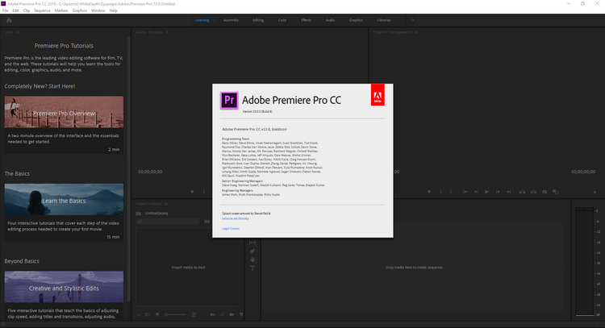605x328 pixels.
Task: Switch Project panel to Icon view
Action: coord(157,314)
